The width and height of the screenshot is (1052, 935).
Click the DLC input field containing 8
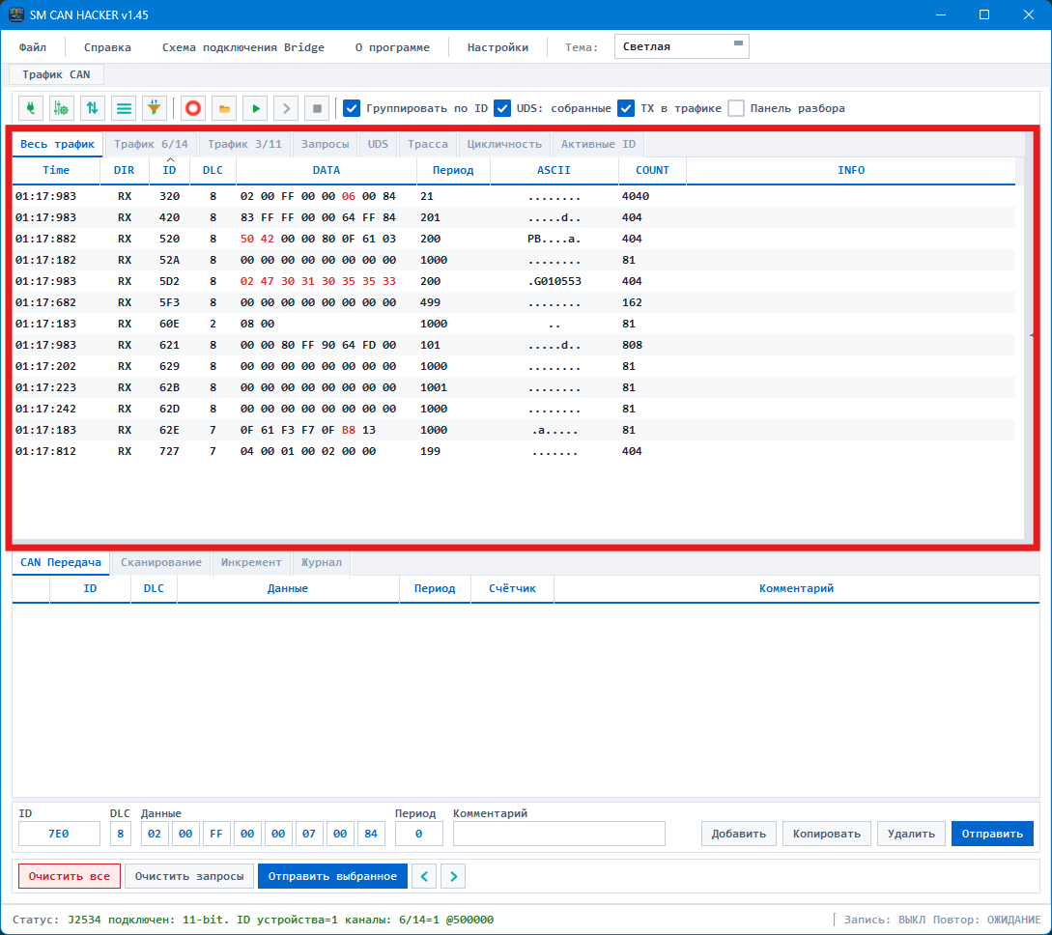(x=120, y=834)
